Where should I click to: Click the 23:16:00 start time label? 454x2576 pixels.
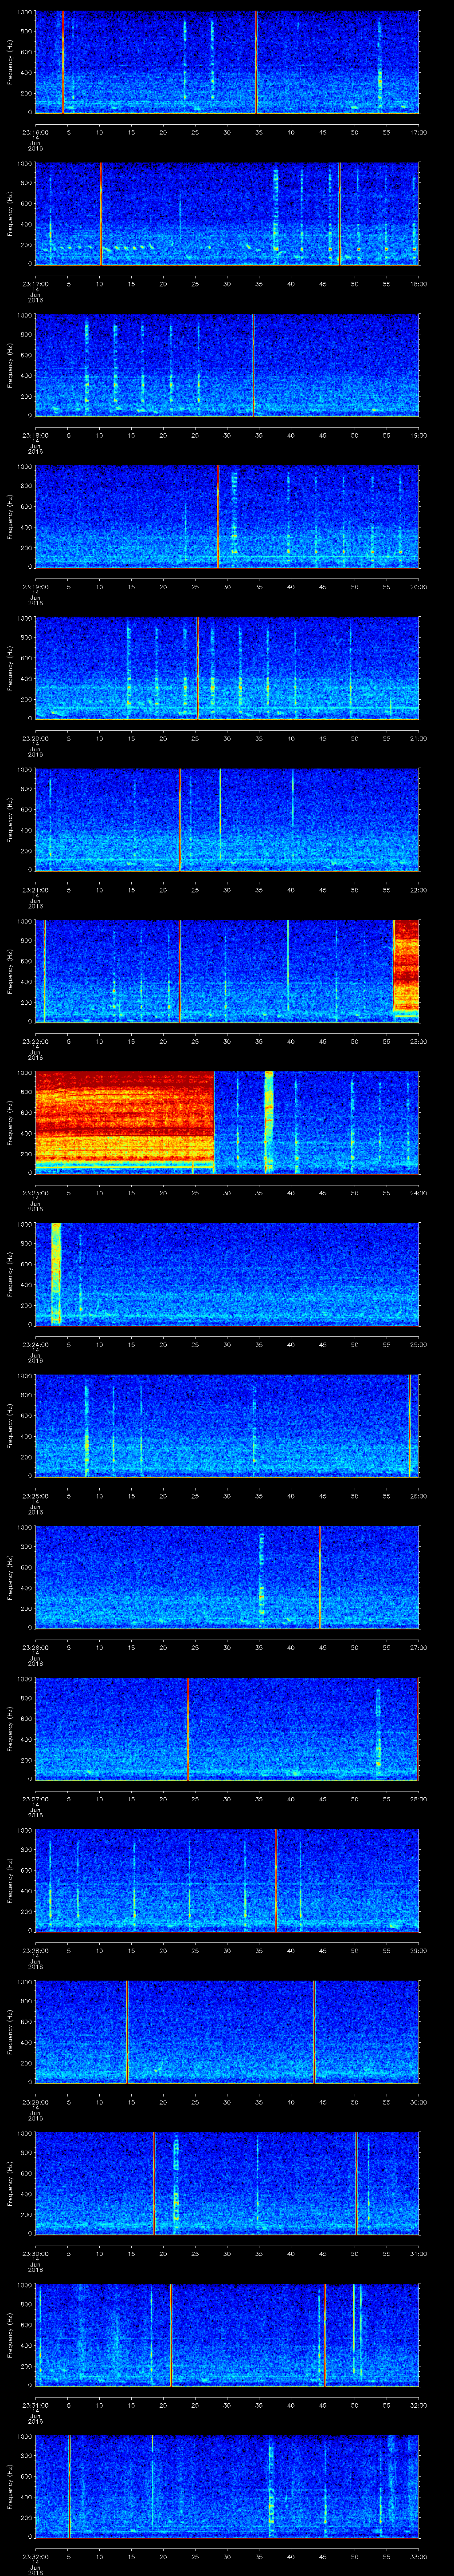tap(35, 132)
